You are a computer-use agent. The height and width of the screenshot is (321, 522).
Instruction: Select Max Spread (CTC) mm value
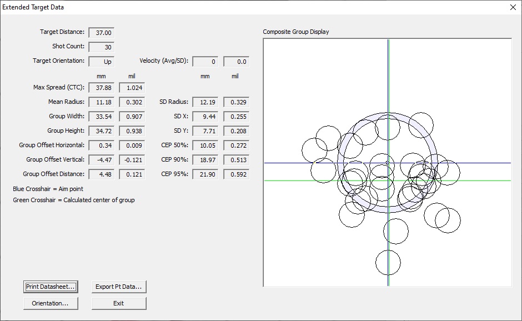pyautogui.click(x=102, y=88)
